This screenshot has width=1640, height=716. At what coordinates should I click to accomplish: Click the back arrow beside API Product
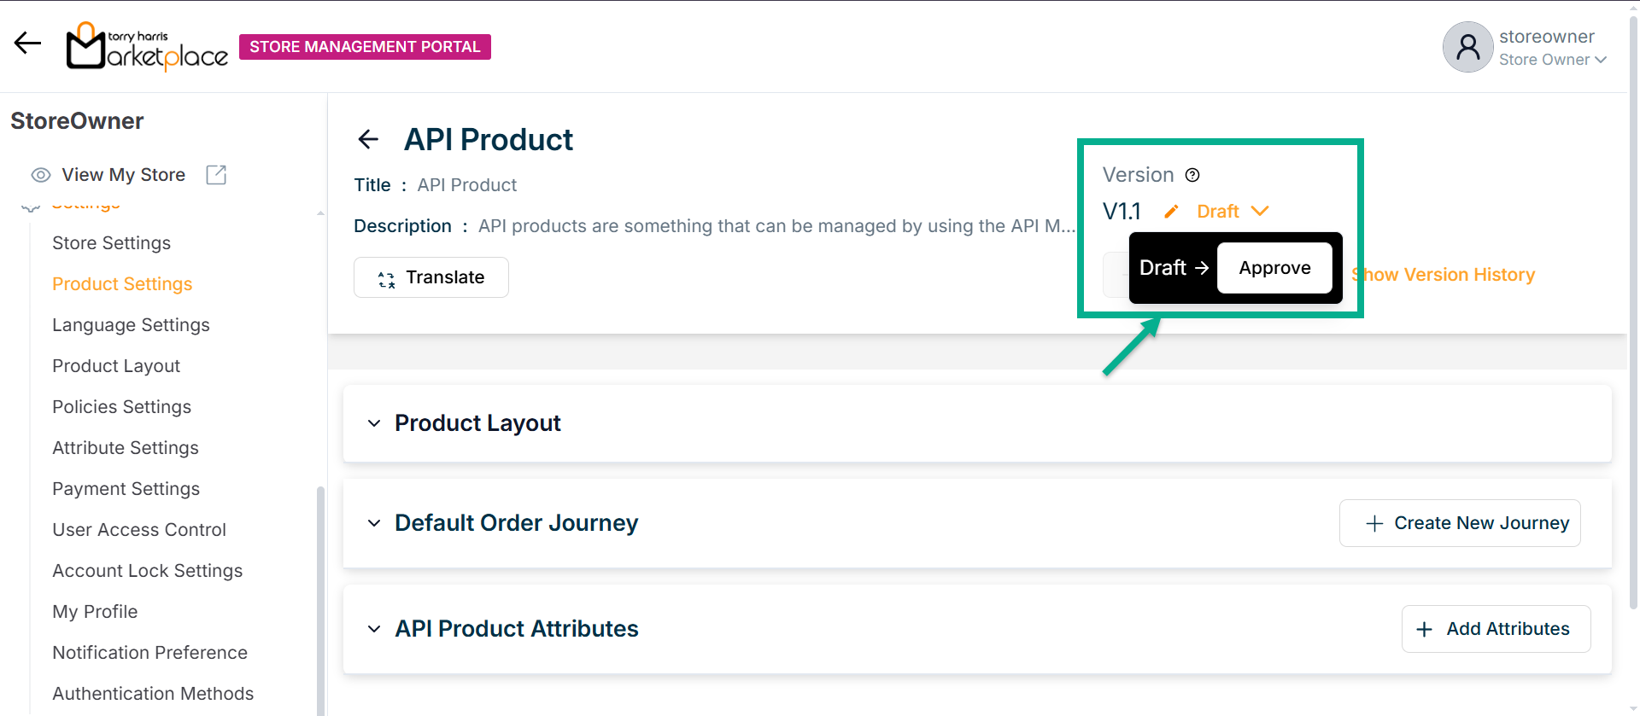coord(368,139)
